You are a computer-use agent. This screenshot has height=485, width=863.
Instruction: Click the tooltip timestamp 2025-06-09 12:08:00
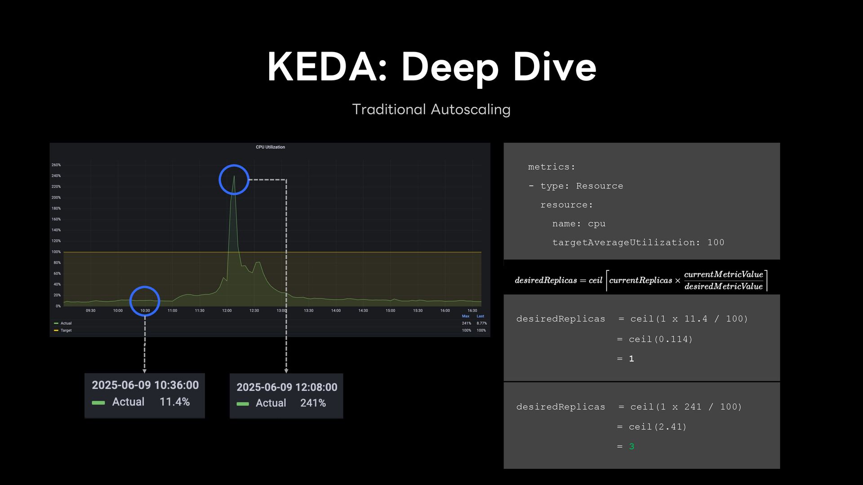click(287, 387)
